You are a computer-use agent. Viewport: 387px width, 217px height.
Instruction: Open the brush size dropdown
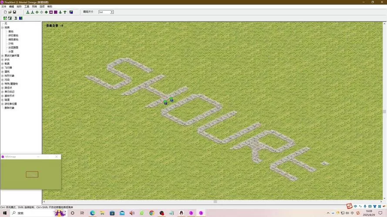(112, 12)
